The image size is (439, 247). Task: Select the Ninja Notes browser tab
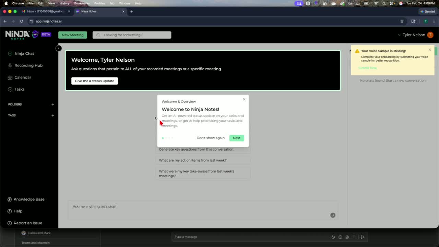[99, 11]
